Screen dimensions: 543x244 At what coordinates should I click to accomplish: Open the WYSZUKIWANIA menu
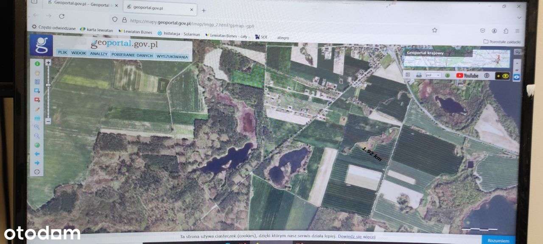[x=172, y=56]
